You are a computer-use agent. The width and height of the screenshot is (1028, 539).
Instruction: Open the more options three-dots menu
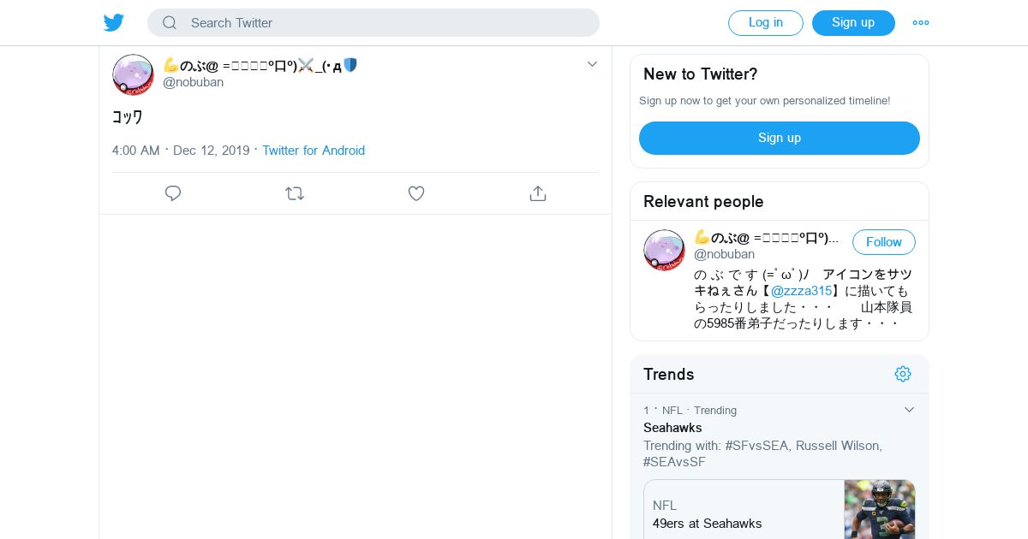point(921,23)
